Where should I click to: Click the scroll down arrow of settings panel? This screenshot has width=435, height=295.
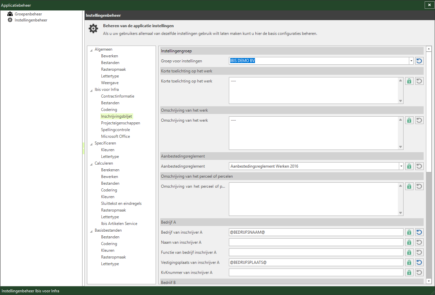(429, 281)
